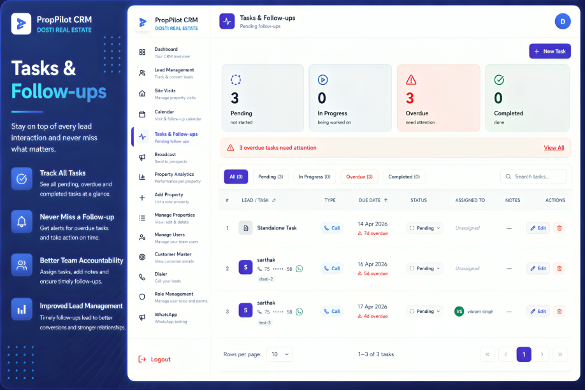Click Call type for Standalone Task
This screenshot has height=390, width=585.
click(x=331, y=228)
